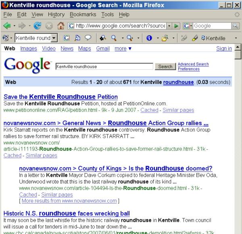Viewport: 242px width, 234px height.
Task: Open the Help menu
Action: pos(124,15)
